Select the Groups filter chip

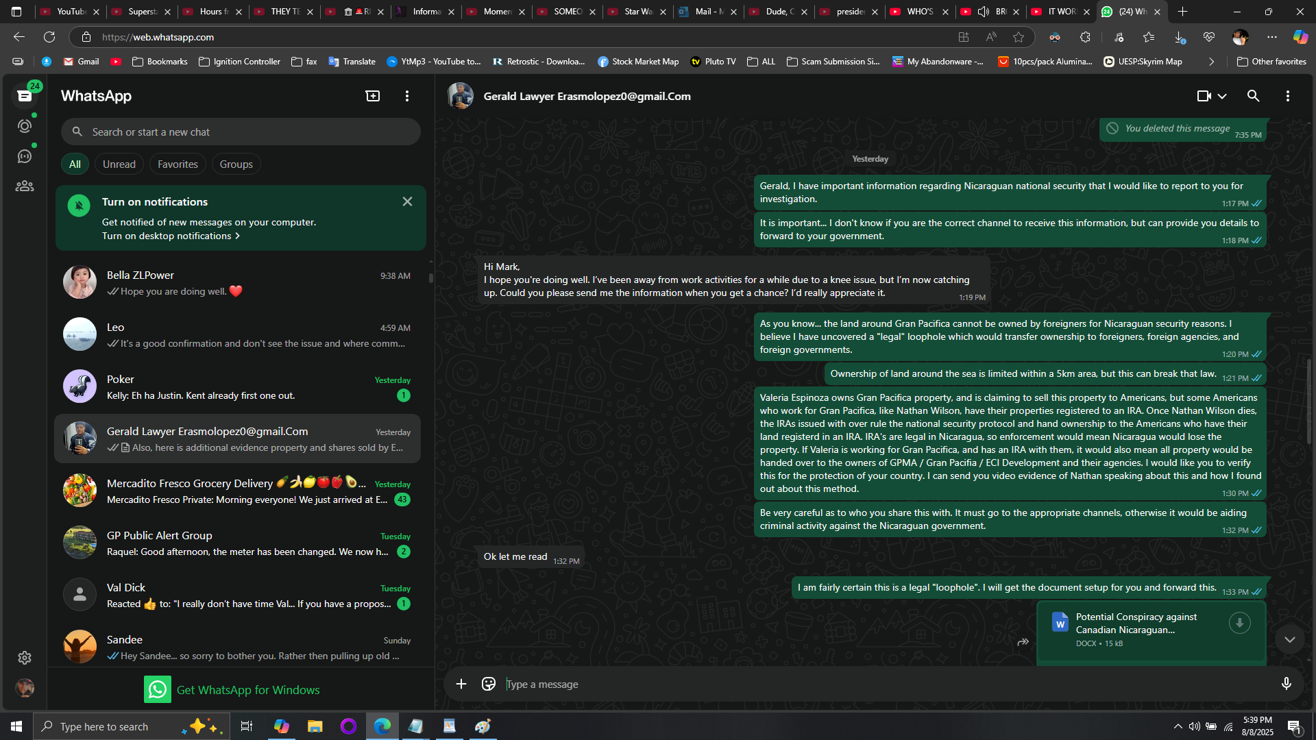(x=236, y=164)
